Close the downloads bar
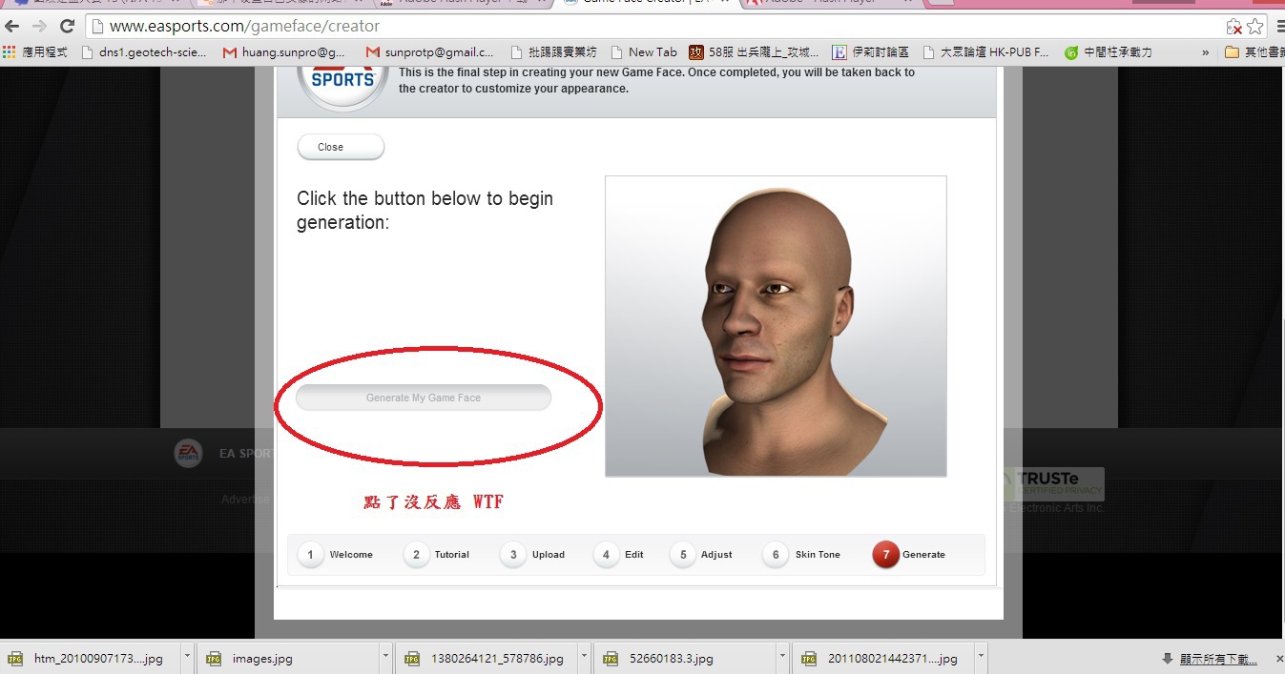Screen dimensions: 1285x674 (1279, 659)
